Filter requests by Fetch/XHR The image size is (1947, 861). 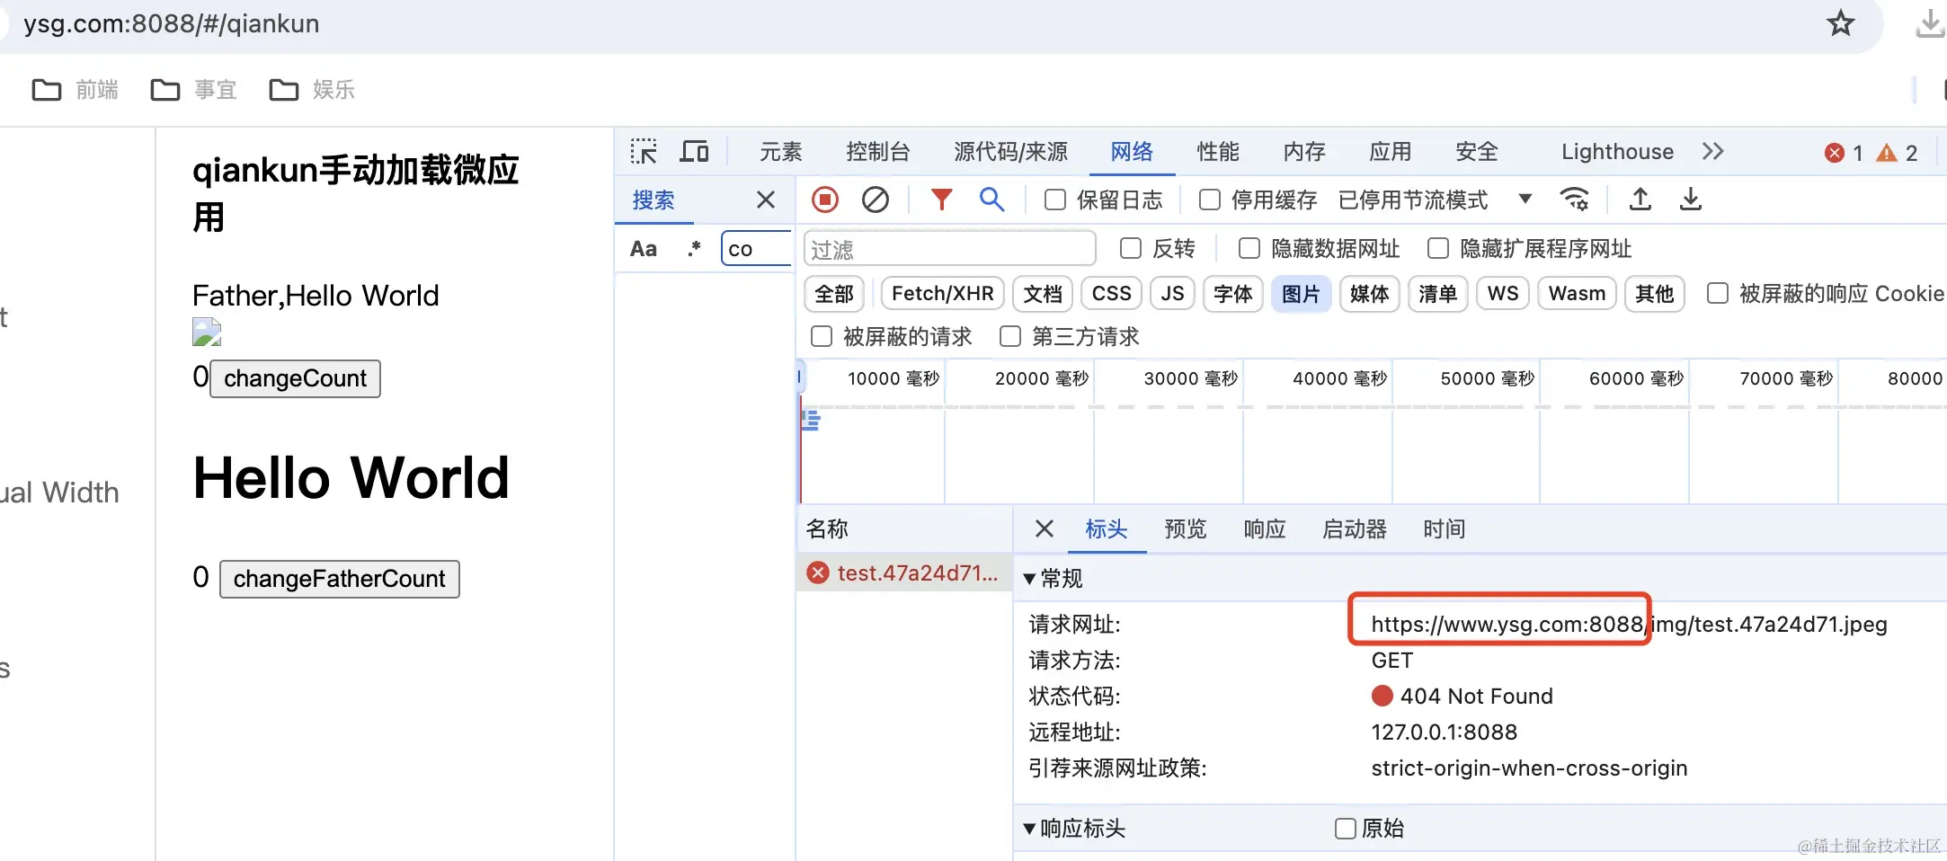click(943, 294)
